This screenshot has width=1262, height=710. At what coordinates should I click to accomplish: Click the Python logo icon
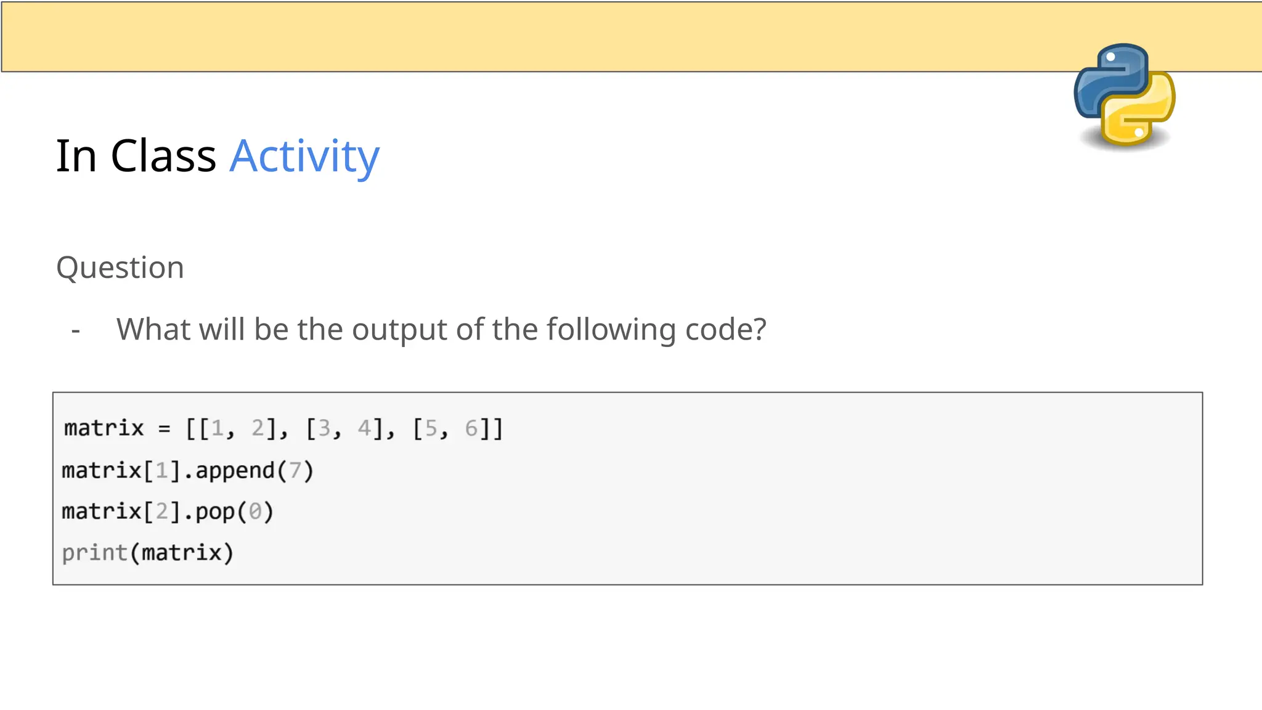(x=1124, y=96)
